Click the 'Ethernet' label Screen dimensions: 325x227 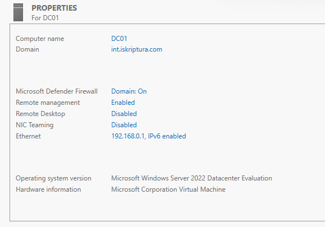point(28,136)
